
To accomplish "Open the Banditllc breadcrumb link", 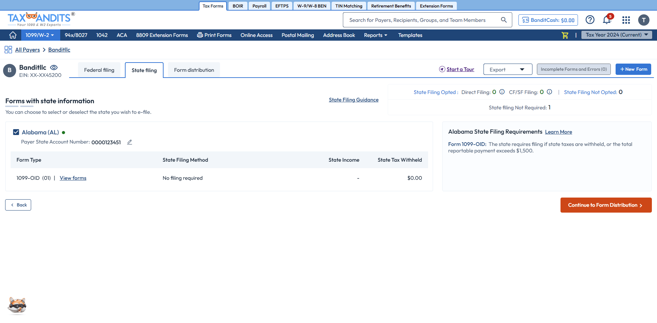I will pyautogui.click(x=59, y=50).
